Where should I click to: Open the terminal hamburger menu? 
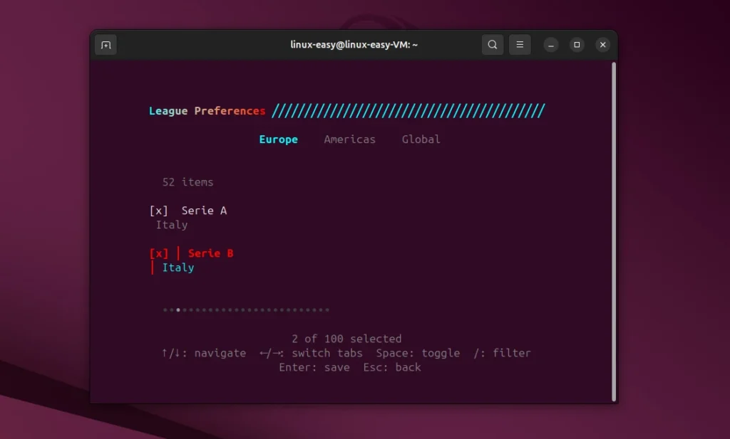[x=520, y=45]
